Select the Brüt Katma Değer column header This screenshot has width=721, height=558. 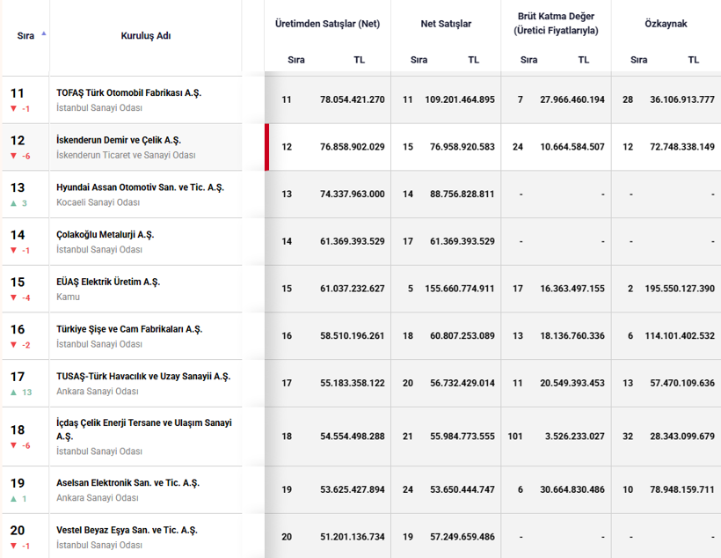556,23
